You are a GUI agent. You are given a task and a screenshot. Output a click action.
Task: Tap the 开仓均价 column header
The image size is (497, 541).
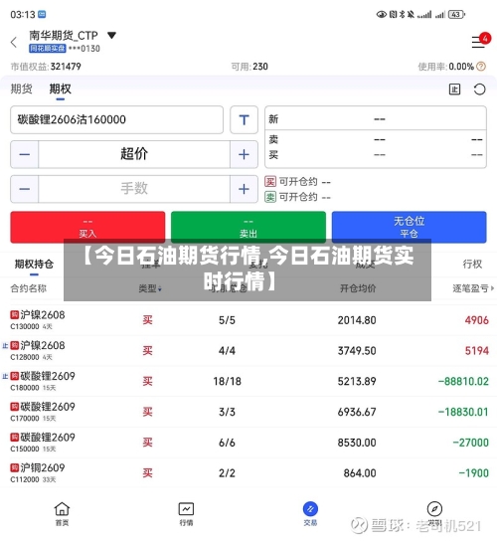(358, 288)
